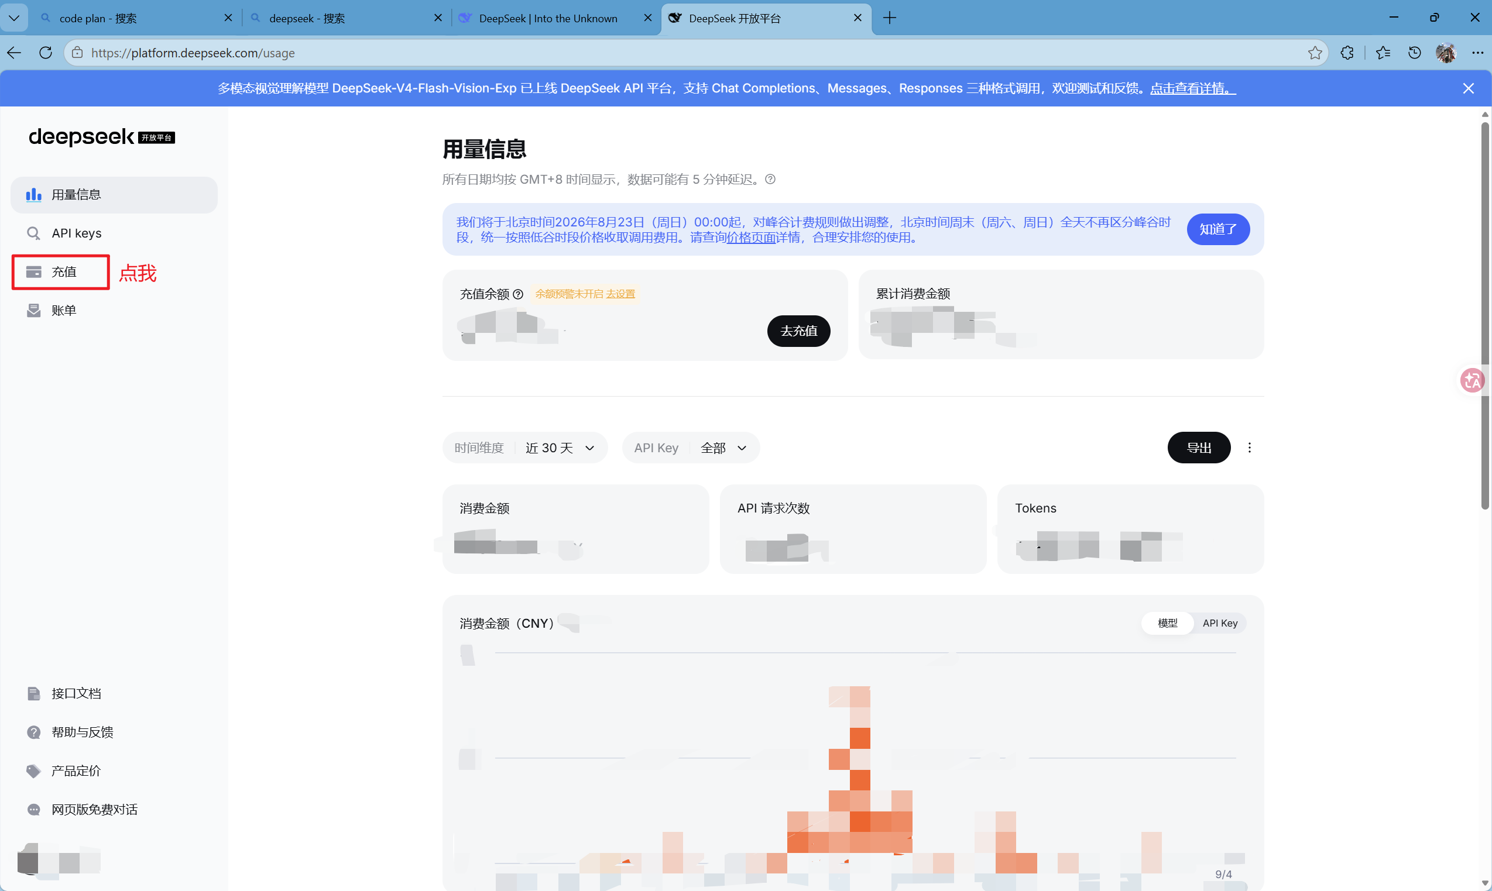Click the help icon beside the delay note
1492x891 pixels.
pos(770,179)
